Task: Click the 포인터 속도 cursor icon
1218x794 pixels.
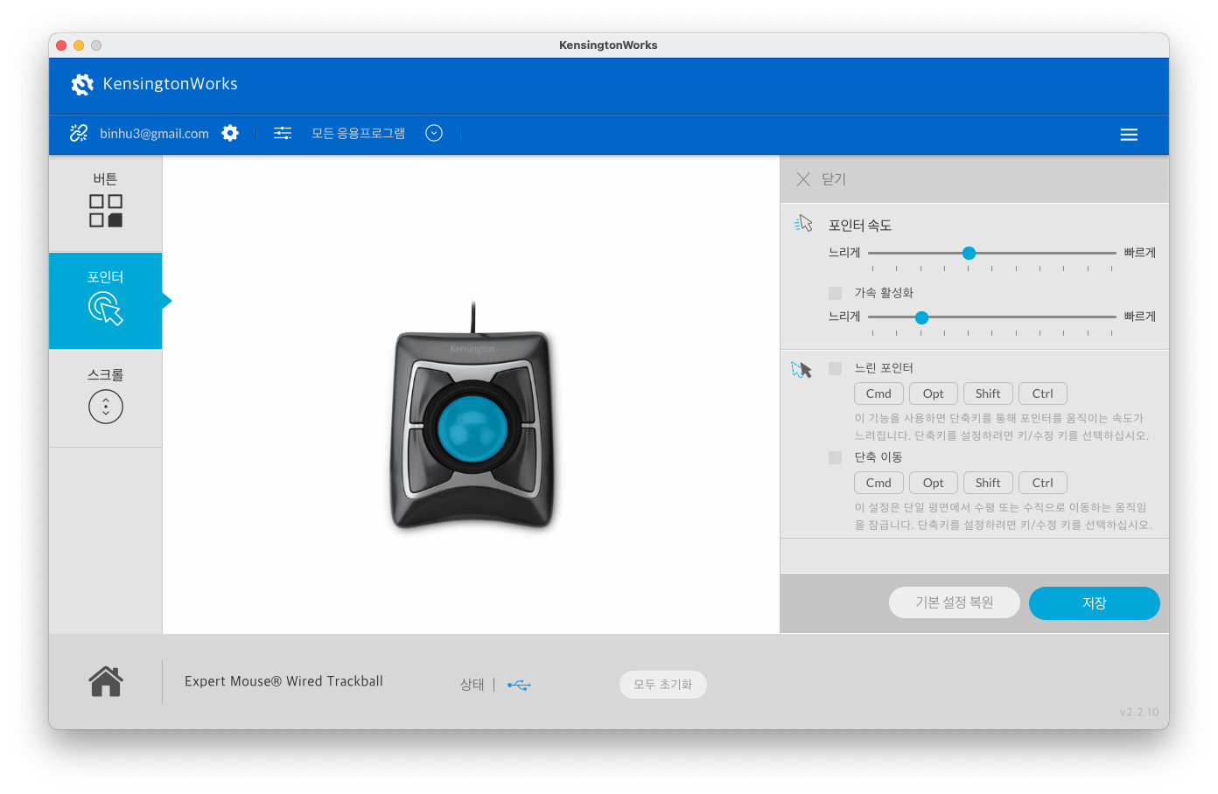Action: pyautogui.click(x=803, y=224)
